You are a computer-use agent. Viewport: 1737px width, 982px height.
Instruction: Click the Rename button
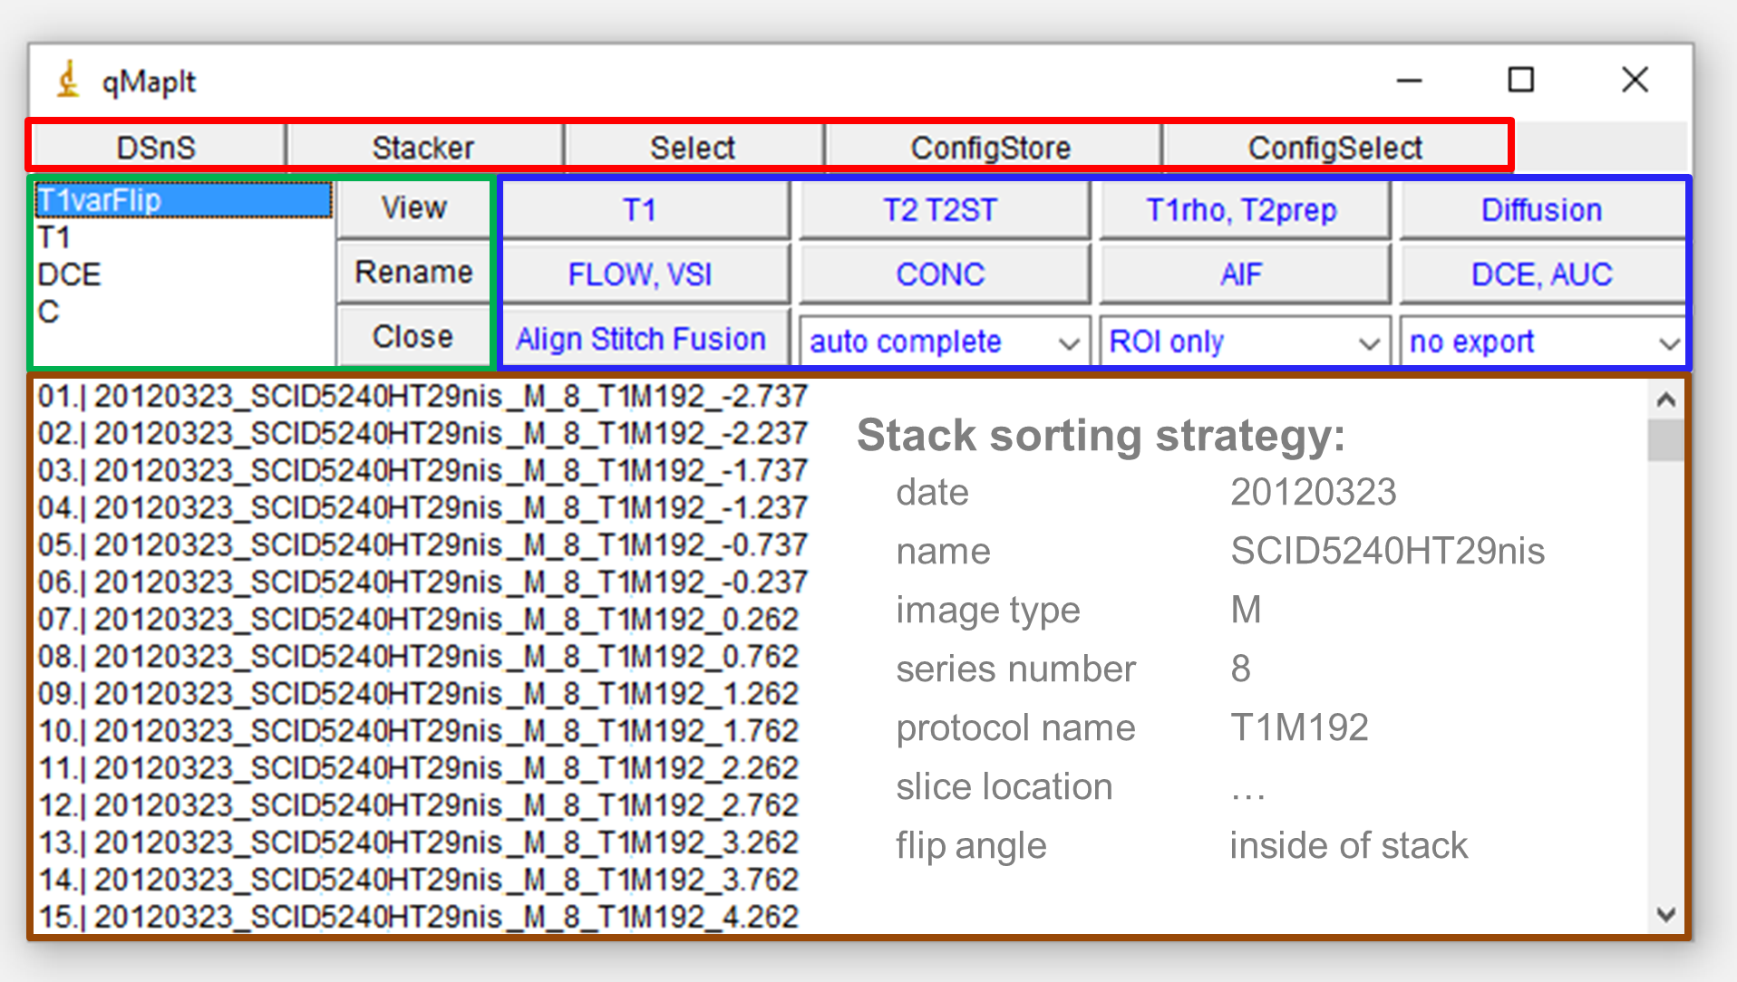[413, 272]
